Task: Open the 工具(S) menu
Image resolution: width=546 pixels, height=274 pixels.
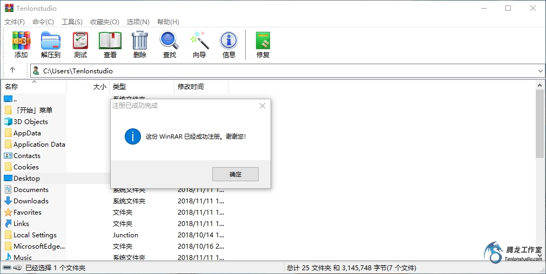Action: pos(72,22)
